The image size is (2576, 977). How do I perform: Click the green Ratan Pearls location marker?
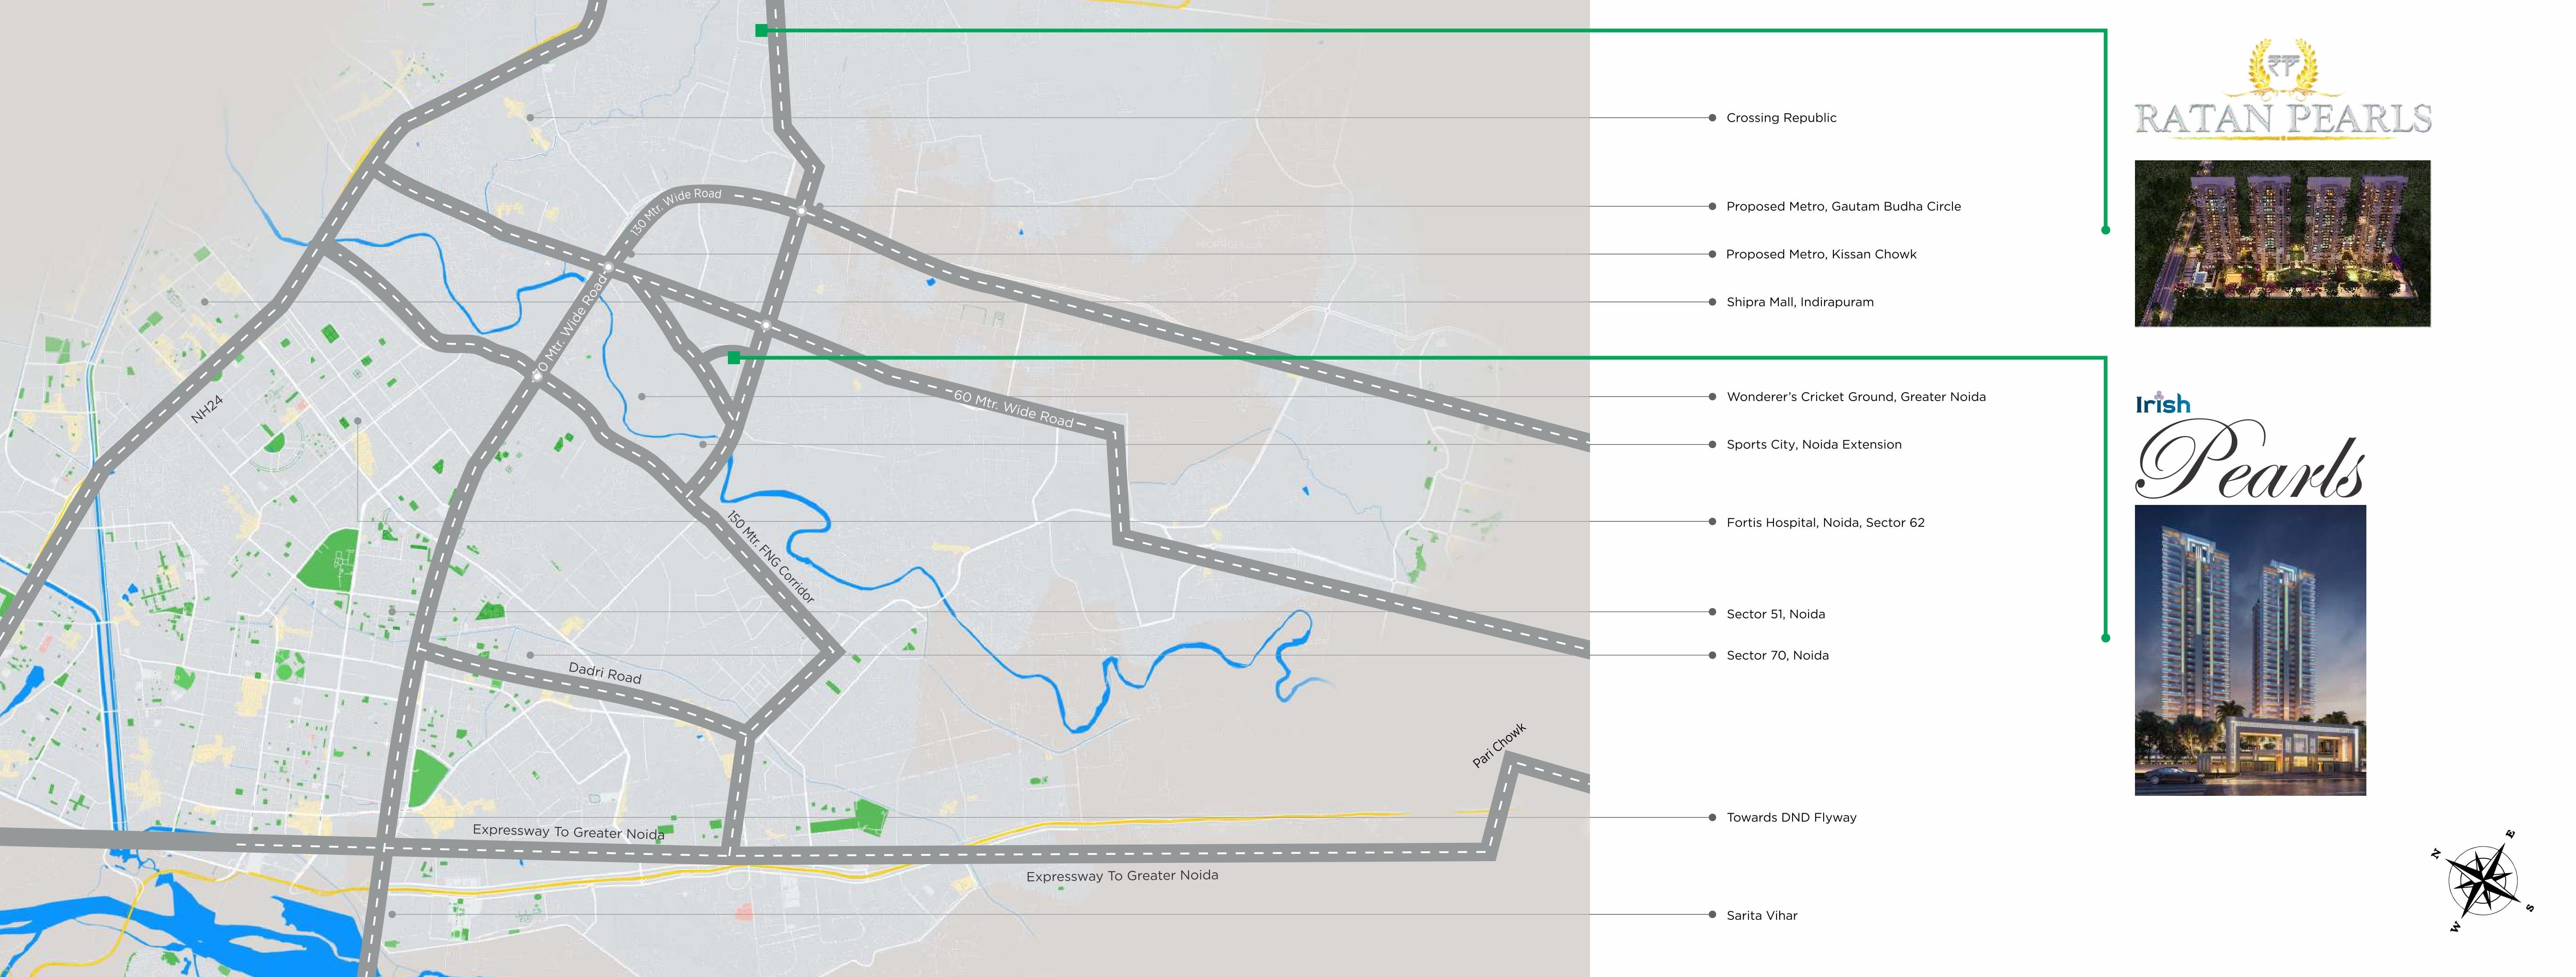[761, 31]
